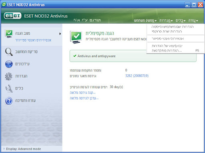Open the antivirus and antispyware sidebar sublink
This screenshot has width=205, height=153.
click(x=33, y=40)
